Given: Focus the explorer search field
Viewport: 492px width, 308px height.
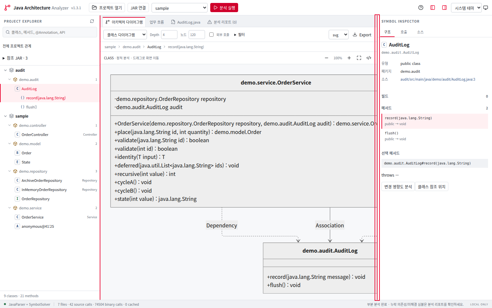Looking at the screenshot, I should [50, 32].
